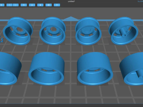Viewport: 143px width, 107px height.
Task: Click the toolbar button with the square-inside-square icon
Action: pyautogui.click(x=49, y=5)
